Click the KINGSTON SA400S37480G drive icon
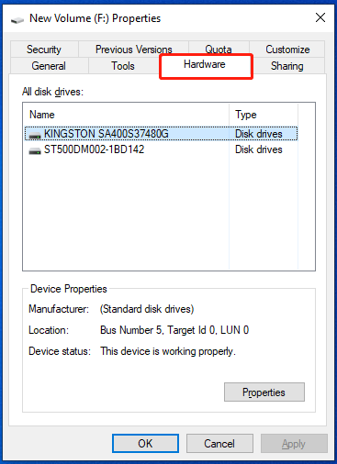 [35, 135]
